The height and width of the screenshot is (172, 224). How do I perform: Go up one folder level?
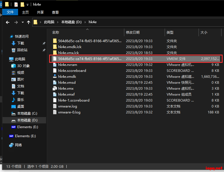coord(29,22)
